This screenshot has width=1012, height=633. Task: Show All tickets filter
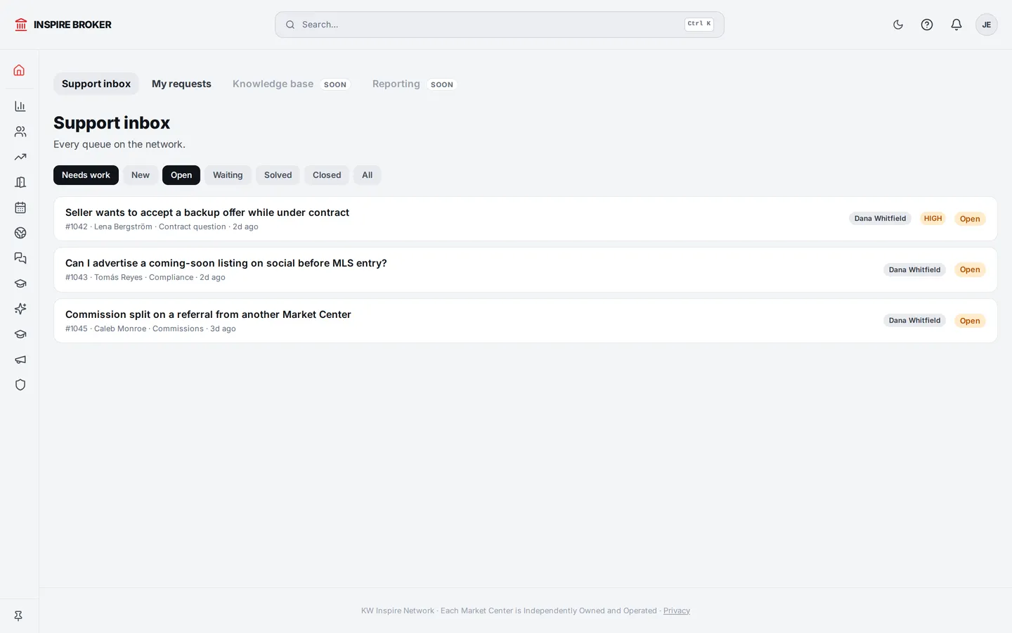(367, 175)
